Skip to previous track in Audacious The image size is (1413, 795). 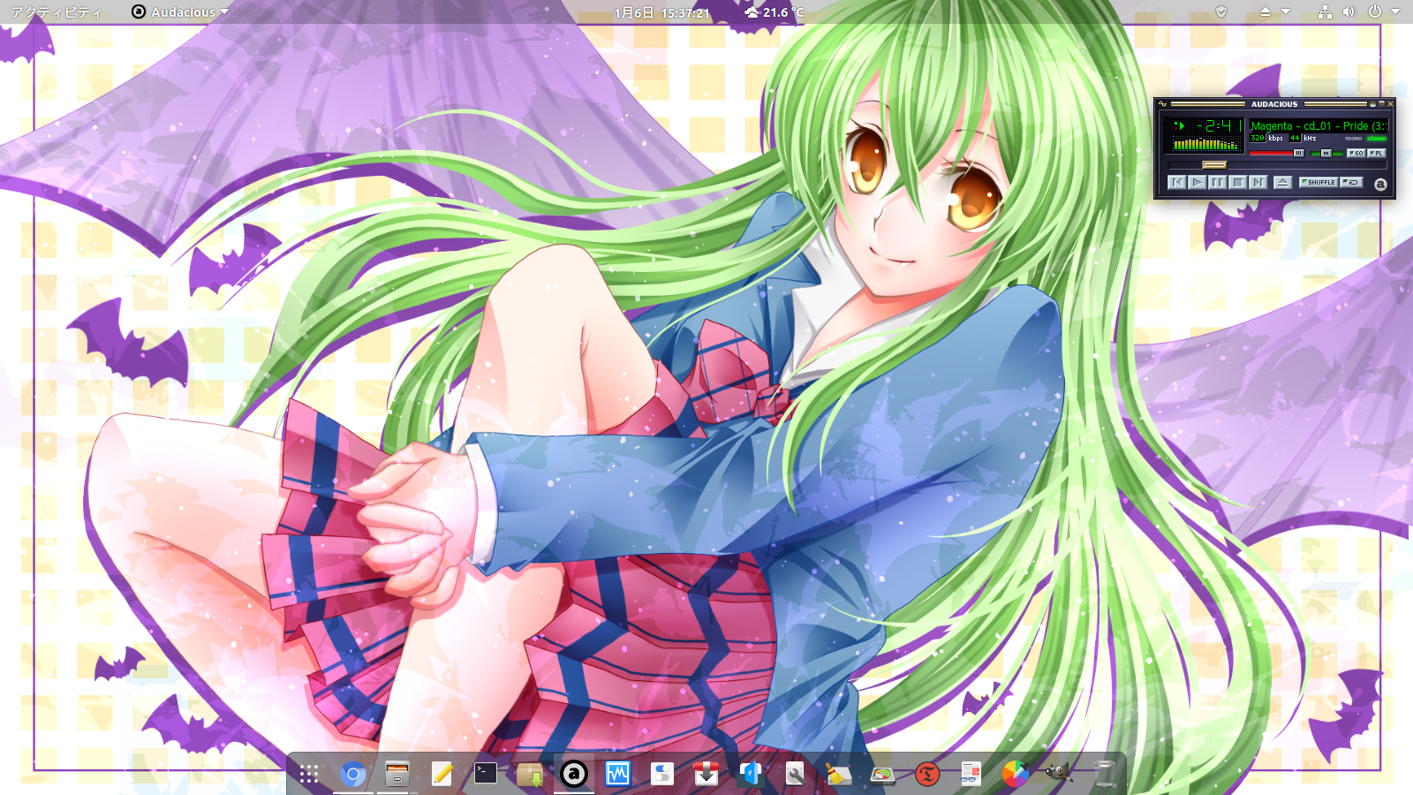pos(1177,182)
